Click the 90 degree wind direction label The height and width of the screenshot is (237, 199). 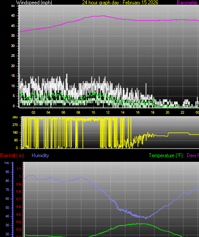pos(16,140)
